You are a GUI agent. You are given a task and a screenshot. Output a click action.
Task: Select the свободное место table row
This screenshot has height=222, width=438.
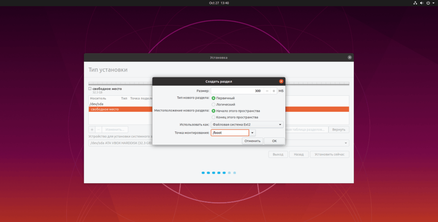[219, 109]
